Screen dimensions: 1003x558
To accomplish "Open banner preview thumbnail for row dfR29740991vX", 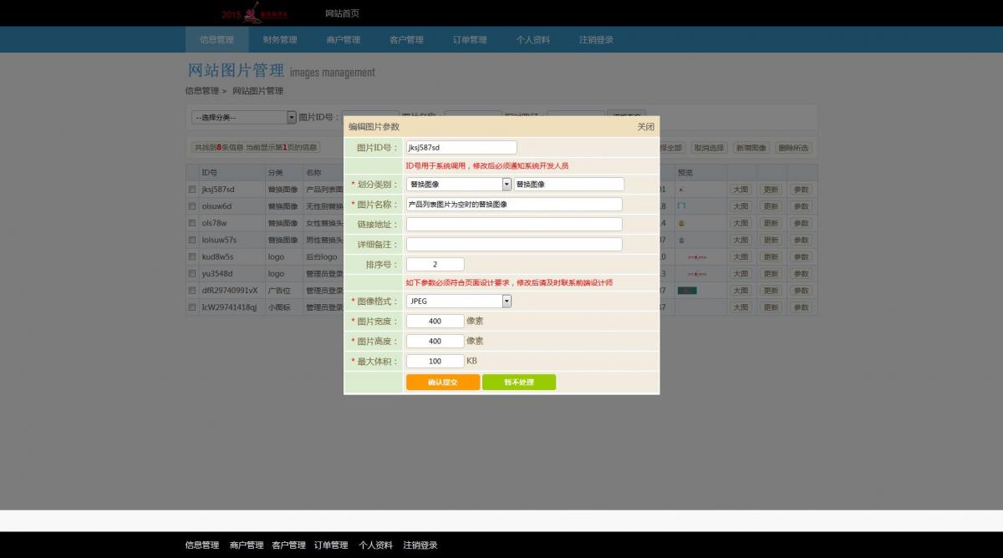I will pos(687,291).
